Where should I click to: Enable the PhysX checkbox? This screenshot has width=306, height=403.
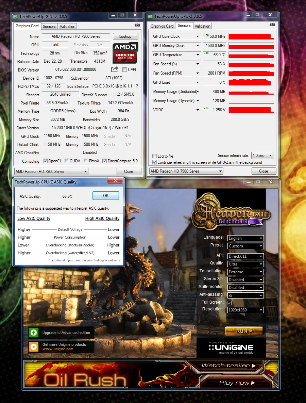click(86, 161)
